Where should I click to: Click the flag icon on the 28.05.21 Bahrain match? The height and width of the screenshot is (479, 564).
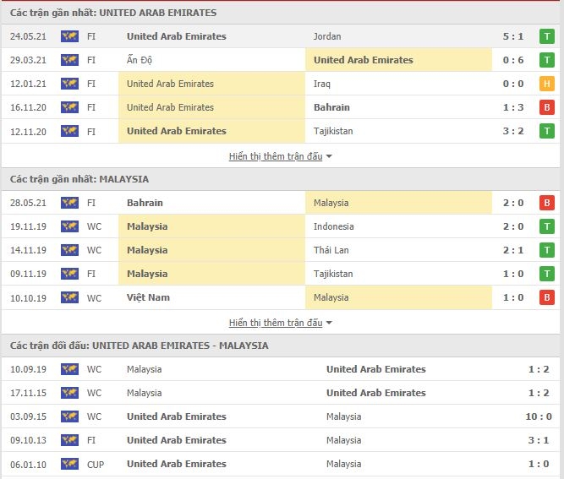pyautogui.click(x=69, y=203)
